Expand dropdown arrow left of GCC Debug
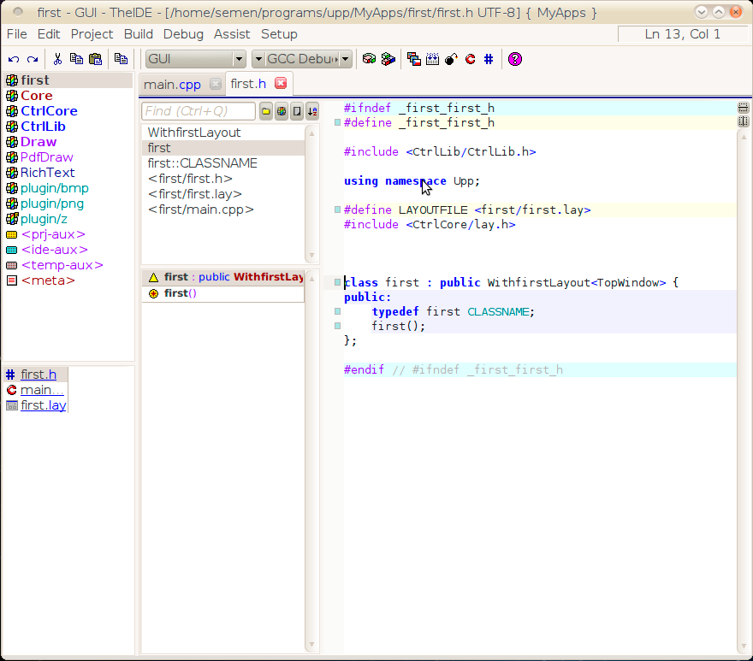The width and height of the screenshot is (753, 661). (258, 59)
